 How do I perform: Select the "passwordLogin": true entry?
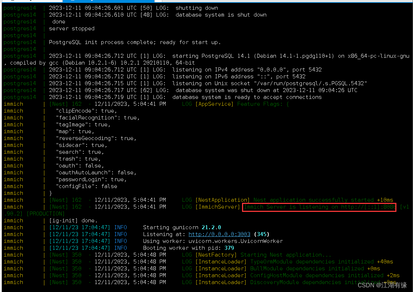[91, 179]
